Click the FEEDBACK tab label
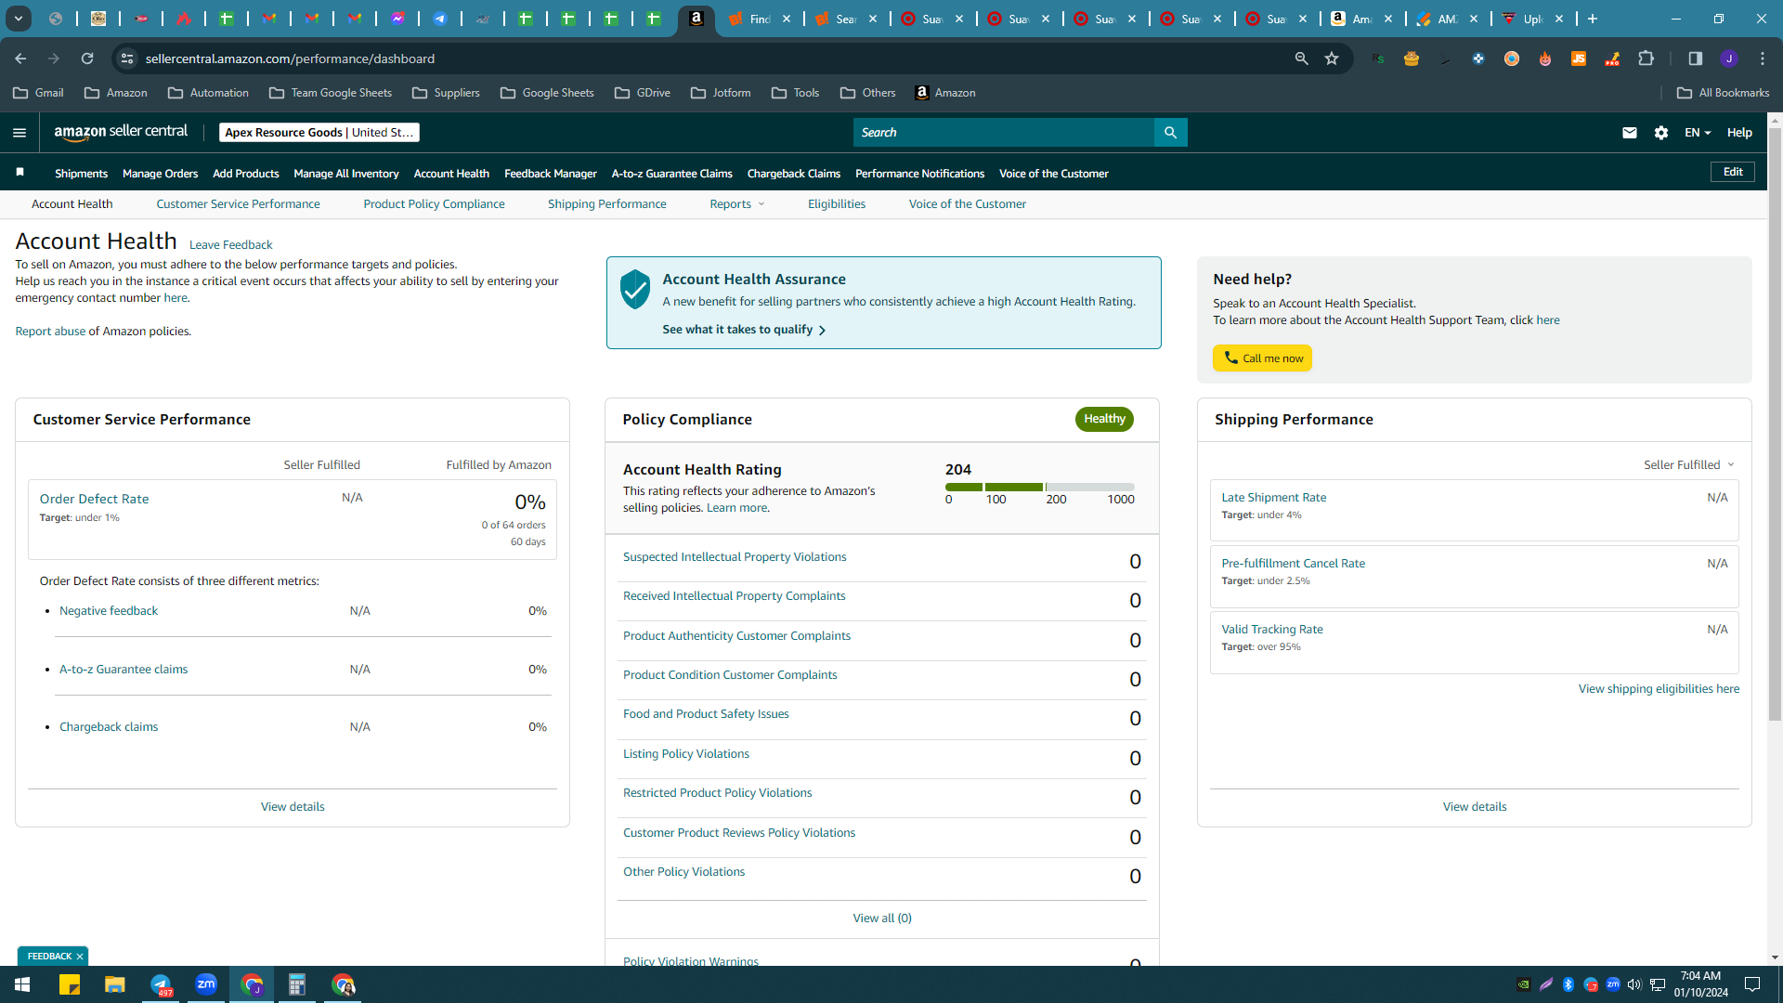1783x1003 pixels. [49, 956]
